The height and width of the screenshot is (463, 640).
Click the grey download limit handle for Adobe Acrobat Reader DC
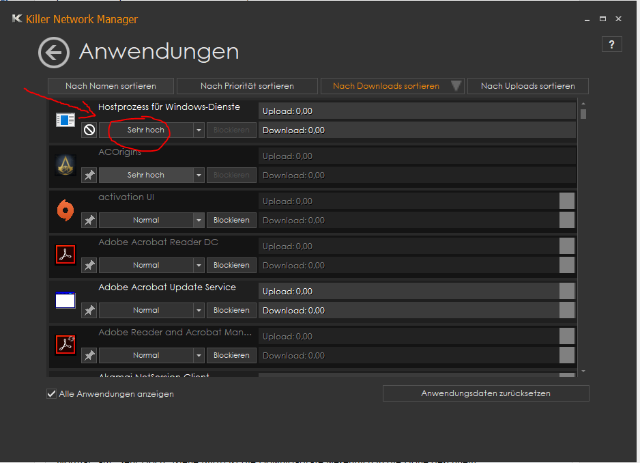[x=567, y=265]
